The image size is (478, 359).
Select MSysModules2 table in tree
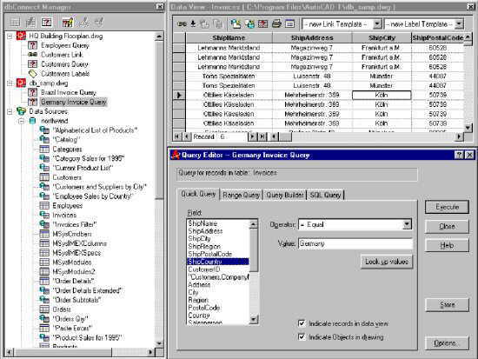[74, 271]
